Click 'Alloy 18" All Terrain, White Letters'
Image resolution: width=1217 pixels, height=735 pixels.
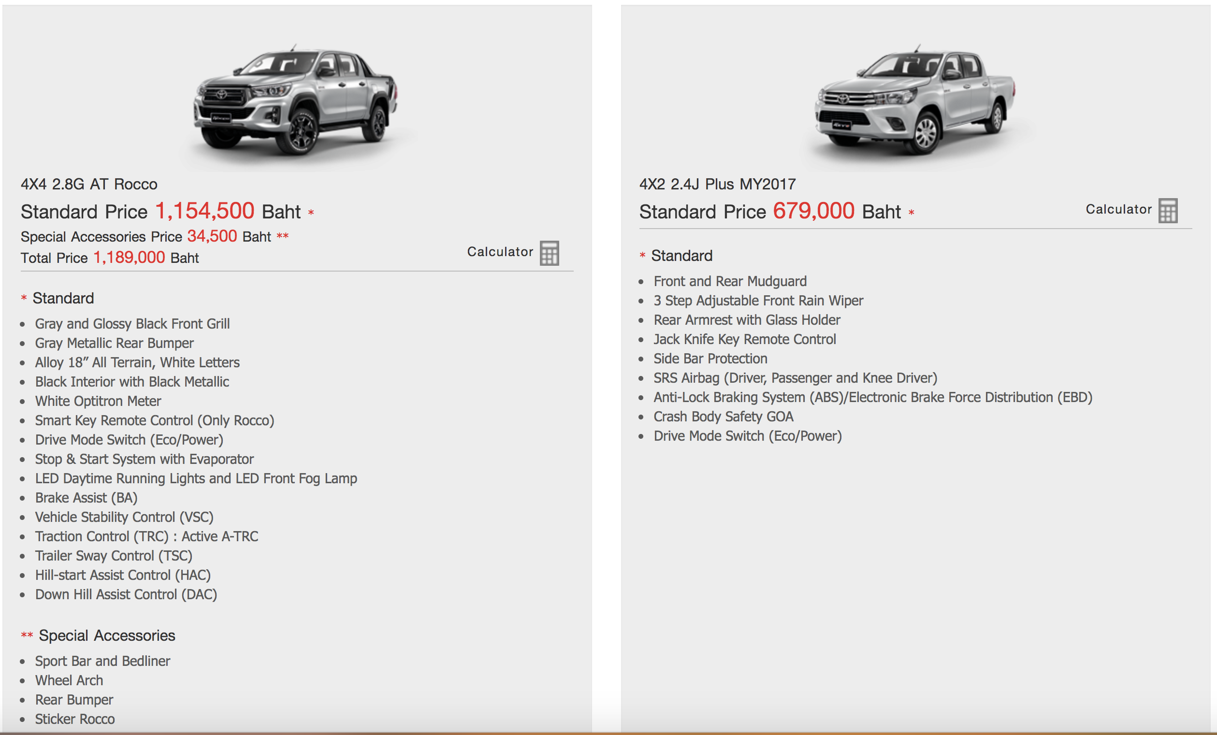click(x=137, y=362)
